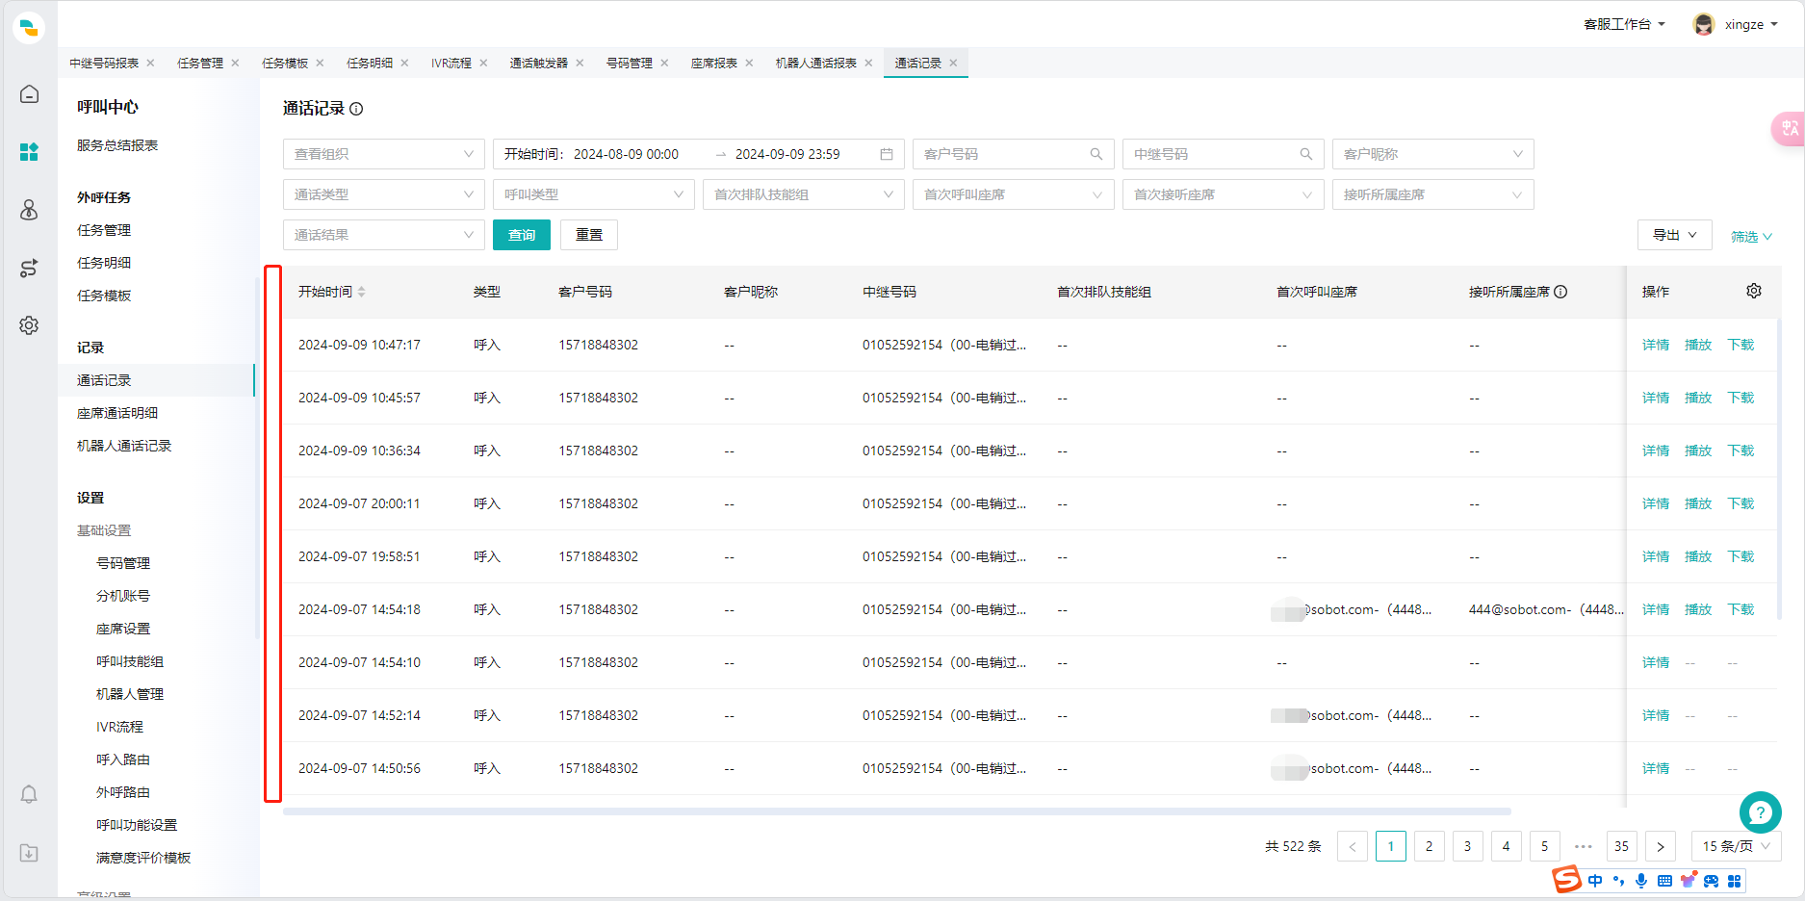Go to next page arrow

(x=1661, y=846)
